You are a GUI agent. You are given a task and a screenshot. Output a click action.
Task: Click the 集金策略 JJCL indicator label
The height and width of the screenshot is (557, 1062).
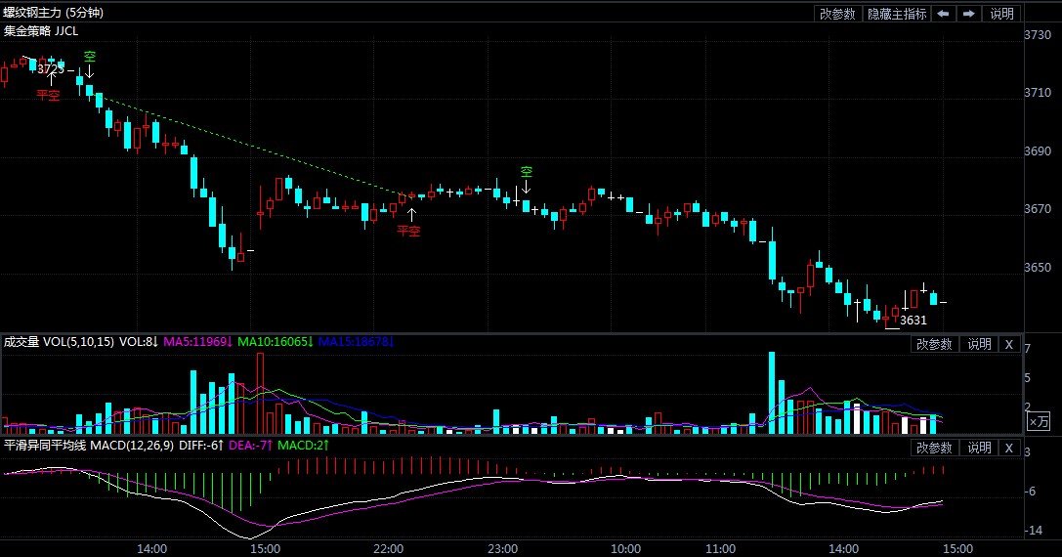coord(41,30)
